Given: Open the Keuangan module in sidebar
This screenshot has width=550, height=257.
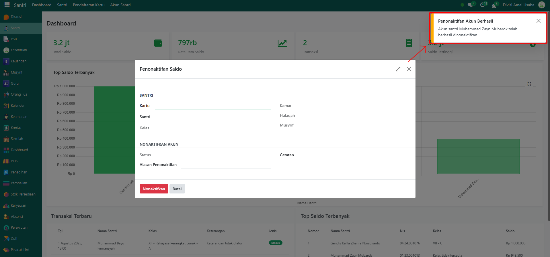Looking at the screenshot, I should click(x=18, y=61).
